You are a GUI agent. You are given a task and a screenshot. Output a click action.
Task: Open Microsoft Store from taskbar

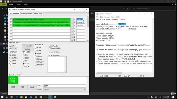(x=26, y=97)
